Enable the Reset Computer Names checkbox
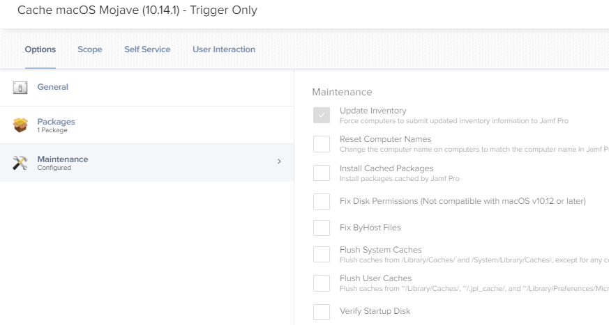Screen dimensions: 609x325 pyautogui.click(x=322, y=144)
